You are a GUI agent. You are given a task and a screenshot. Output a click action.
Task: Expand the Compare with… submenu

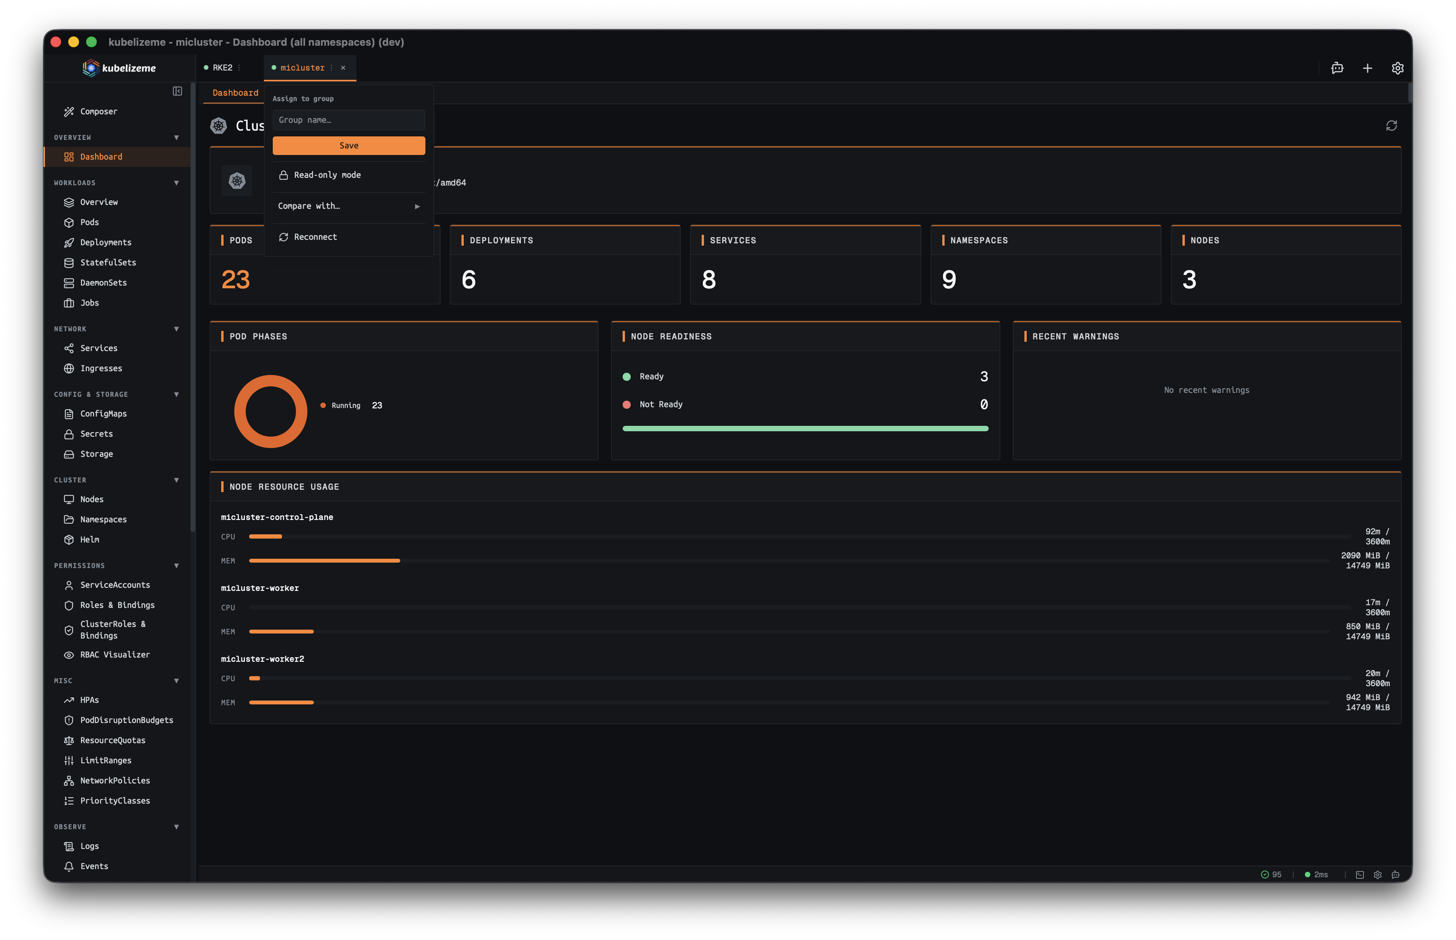point(349,206)
